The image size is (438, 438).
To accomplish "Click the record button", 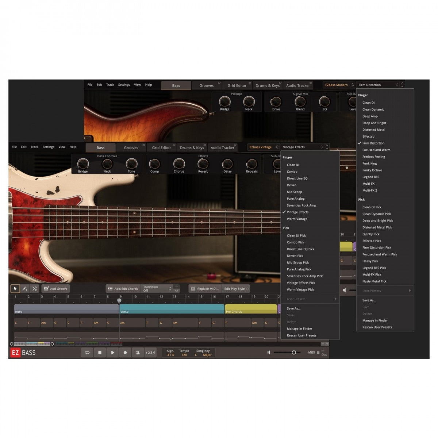I will coord(125,353).
